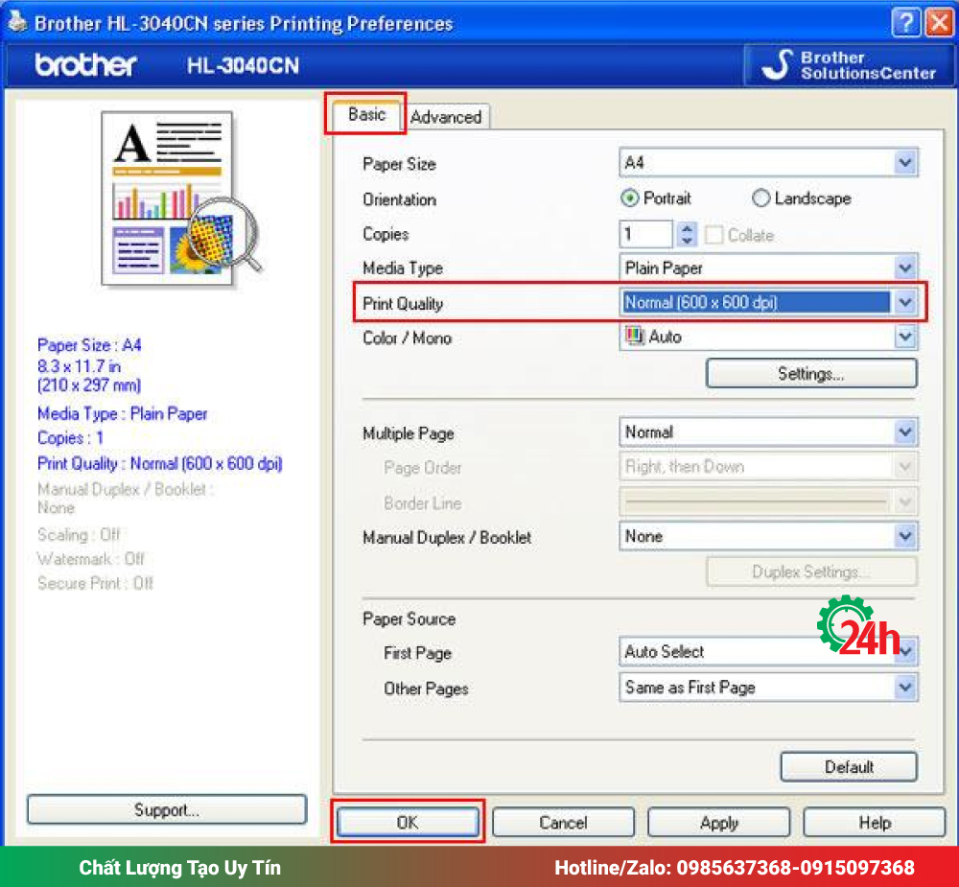The width and height of the screenshot is (959, 887).
Task: Open the Media Type dropdown
Action: [x=768, y=268]
